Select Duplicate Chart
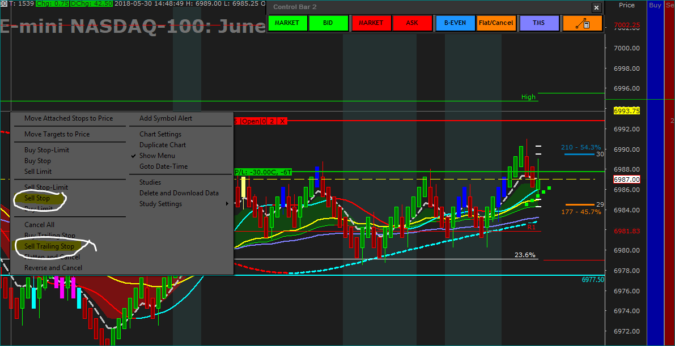 [162, 145]
